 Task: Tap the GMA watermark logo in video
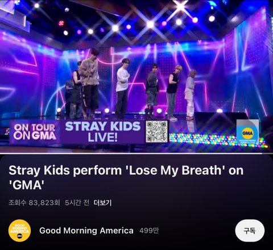[x=247, y=132]
